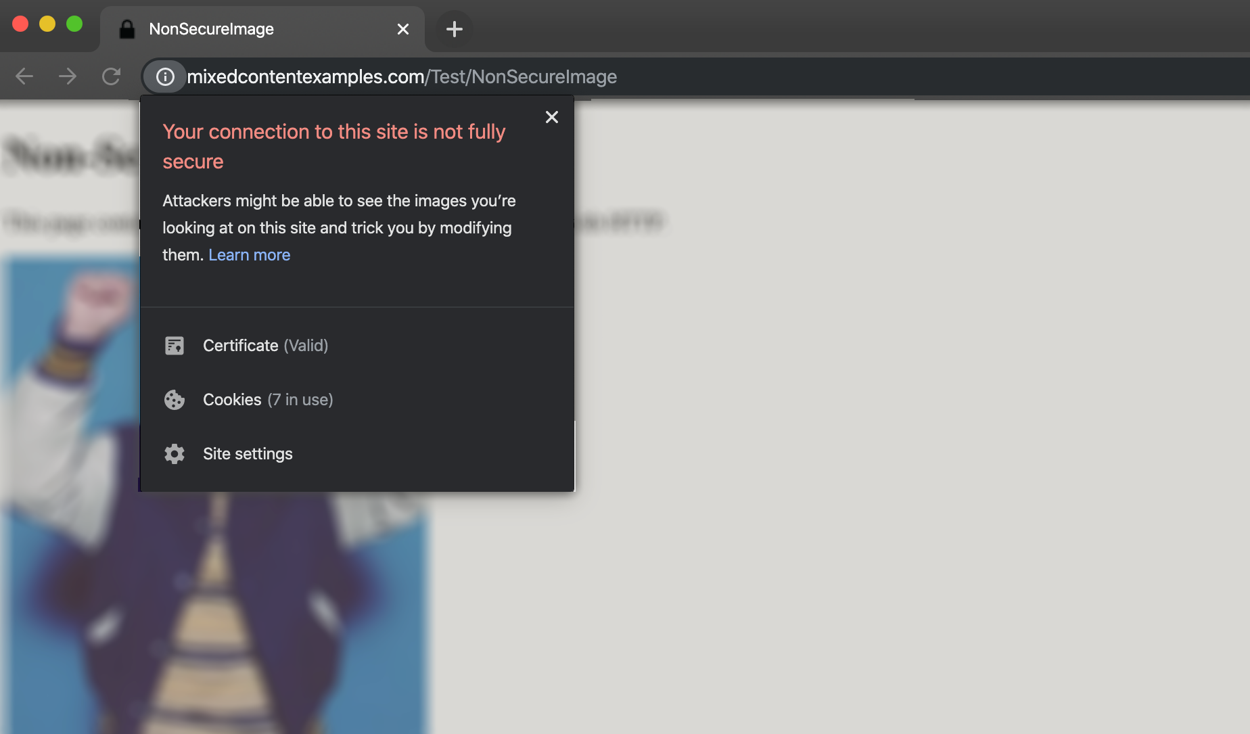Click the lock icon on the tab

[127, 28]
